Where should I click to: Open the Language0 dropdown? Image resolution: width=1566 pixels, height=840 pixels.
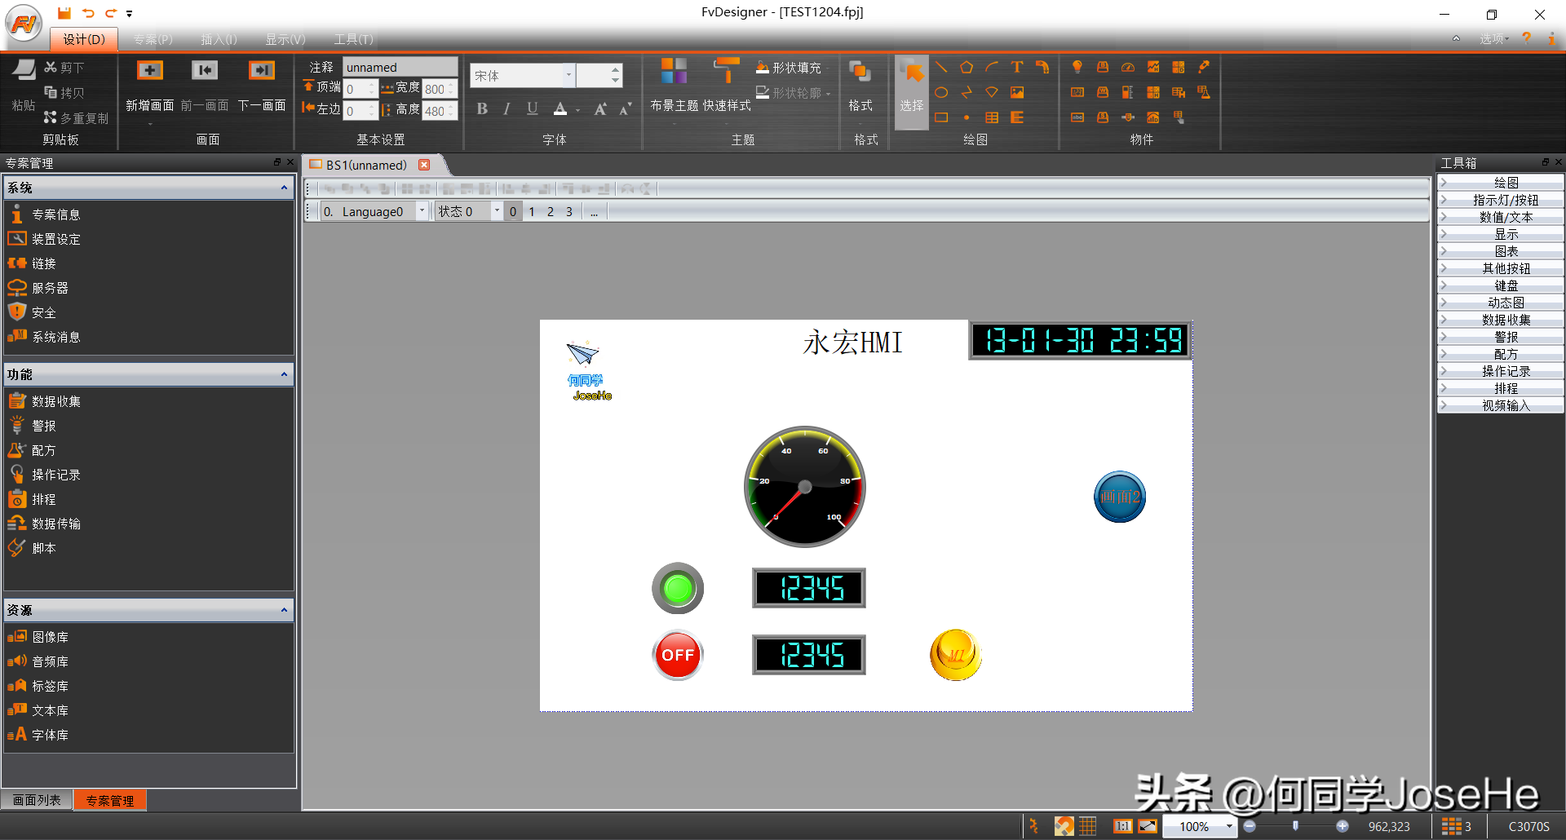(x=422, y=211)
